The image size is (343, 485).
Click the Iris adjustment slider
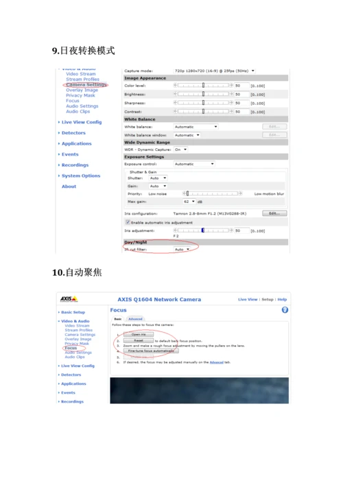pos(203,230)
